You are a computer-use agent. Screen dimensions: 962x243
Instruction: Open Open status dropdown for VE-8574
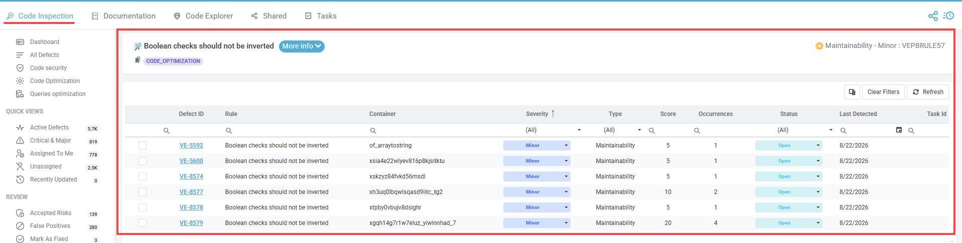coord(789,176)
